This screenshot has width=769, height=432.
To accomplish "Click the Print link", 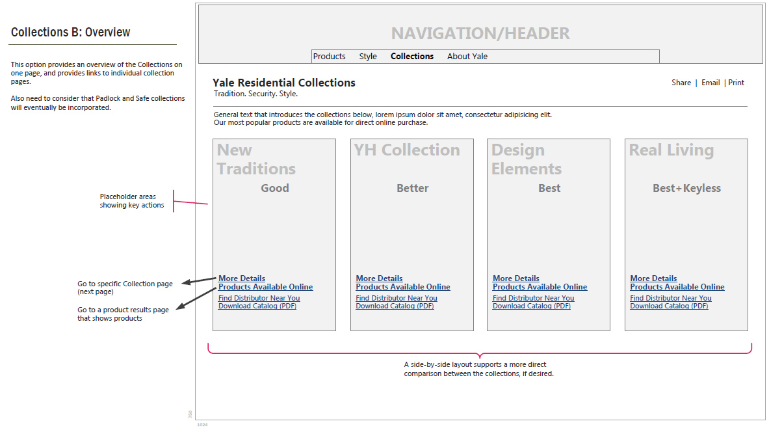I will coord(736,83).
